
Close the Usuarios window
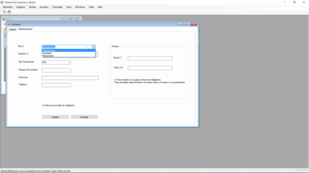click(194, 24)
